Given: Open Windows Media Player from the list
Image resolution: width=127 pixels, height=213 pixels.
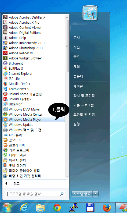Looking at the screenshot, I should (34, 119).
